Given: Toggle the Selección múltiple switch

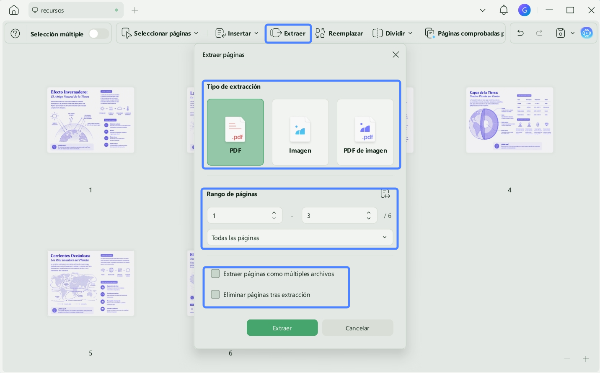Looking at the screenshot, I should 99,34.
